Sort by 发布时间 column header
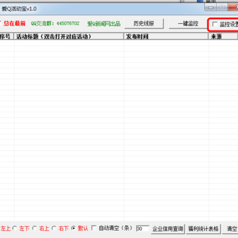Screen dimensions: 238x238 coord(166,36)
